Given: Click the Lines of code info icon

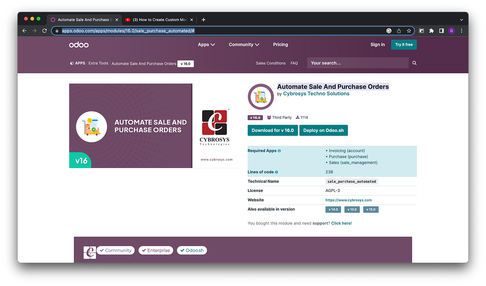Looking at the screenshot, I should click(x=276, y=172).
